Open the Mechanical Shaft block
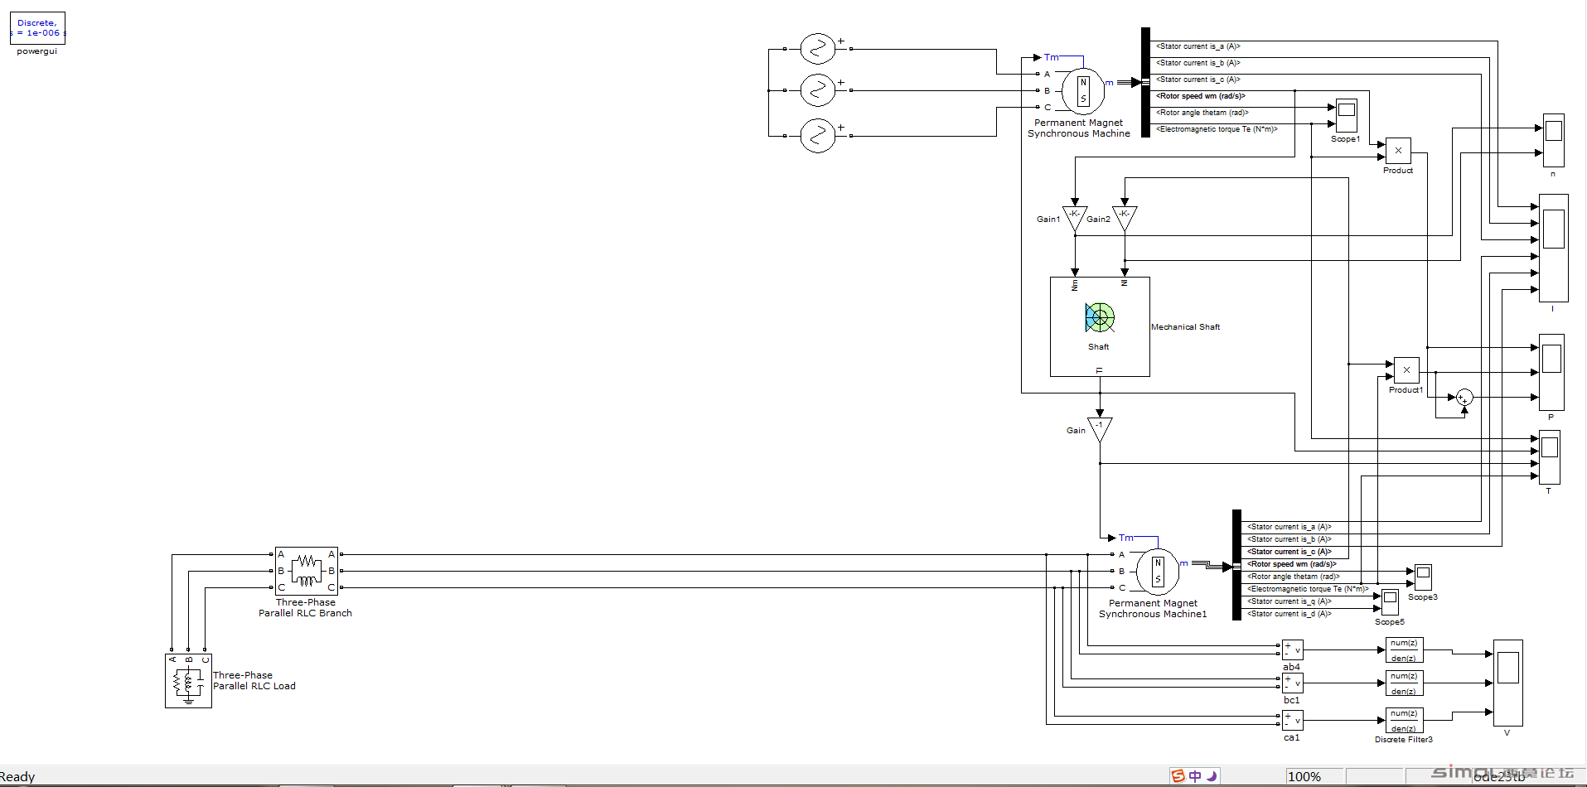This screenshot has width=1587, height=787. [1100, 326]
